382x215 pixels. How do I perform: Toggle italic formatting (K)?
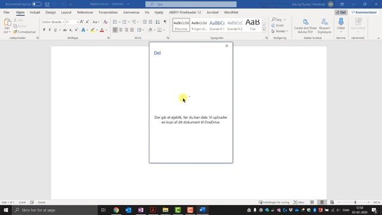tap(50, 30)
